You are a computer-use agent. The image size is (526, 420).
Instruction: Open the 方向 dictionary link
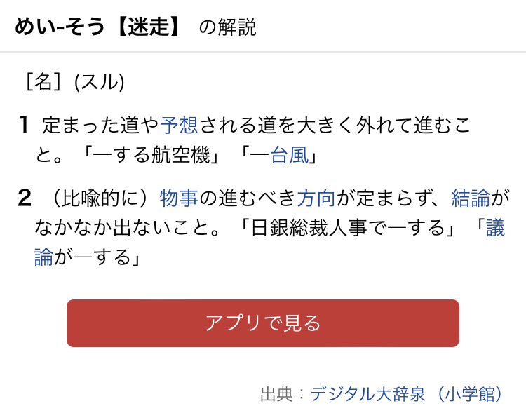pyautogui.click(x=316, y=198)
